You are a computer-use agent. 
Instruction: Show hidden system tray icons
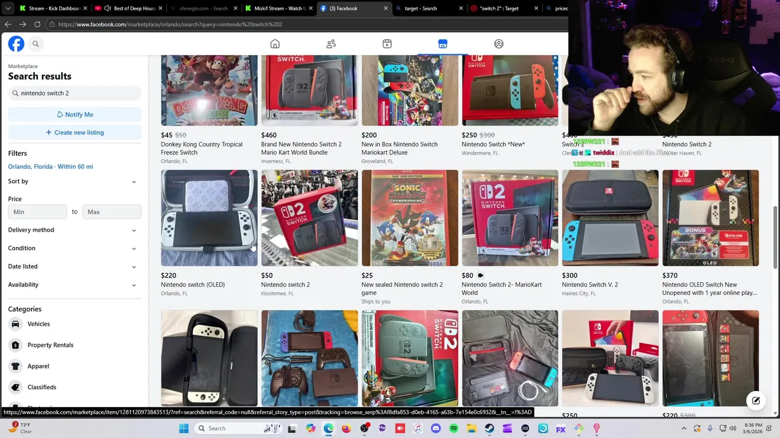(685, 428)
